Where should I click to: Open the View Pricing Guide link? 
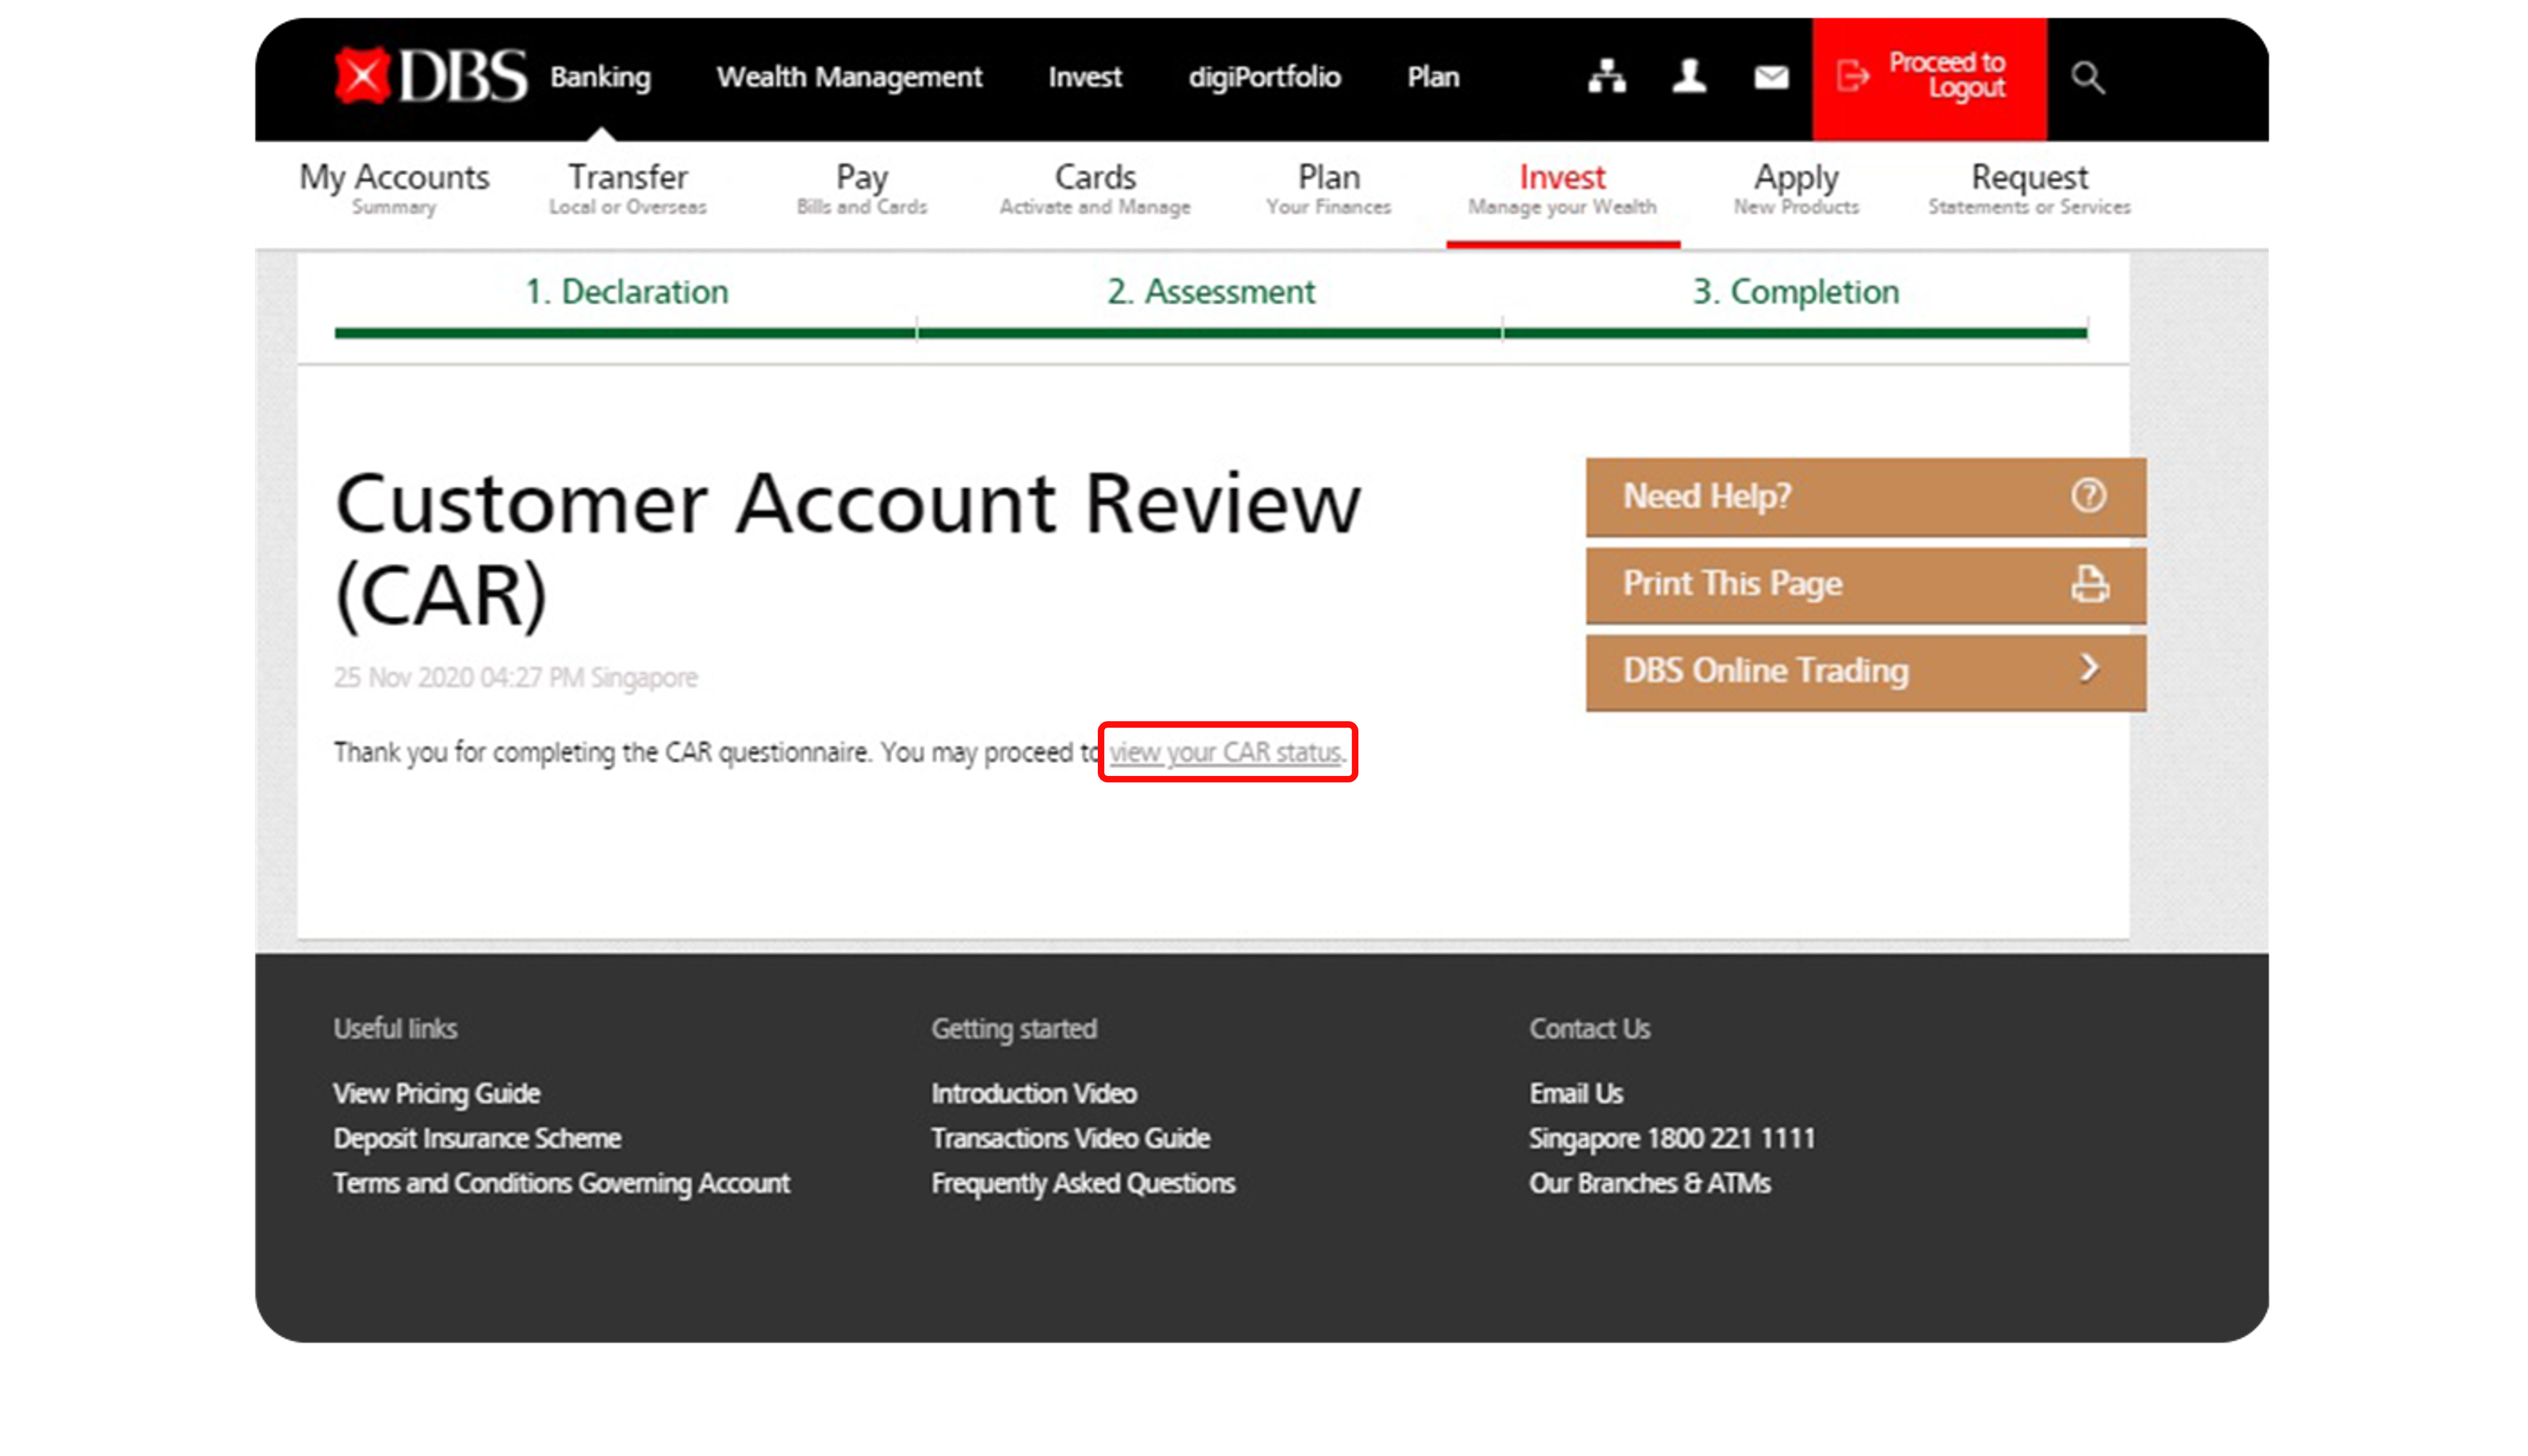pyautogui.click(x=437, y=1093)
